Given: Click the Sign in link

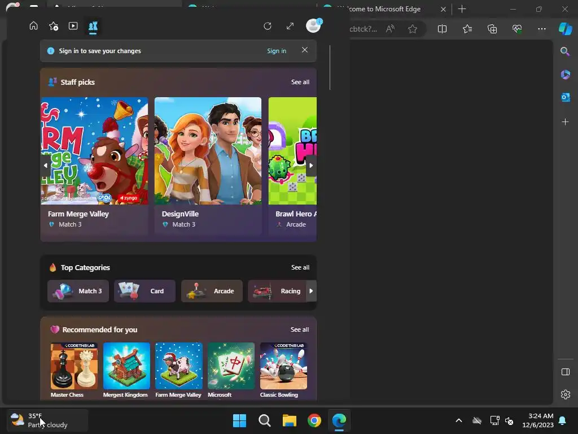Looking at the screenshot, I should point(277,51).
